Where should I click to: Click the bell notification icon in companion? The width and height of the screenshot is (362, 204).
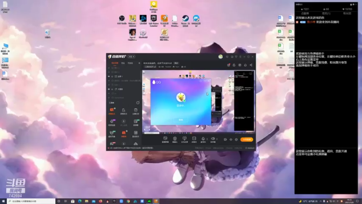[x=245, y=65]
